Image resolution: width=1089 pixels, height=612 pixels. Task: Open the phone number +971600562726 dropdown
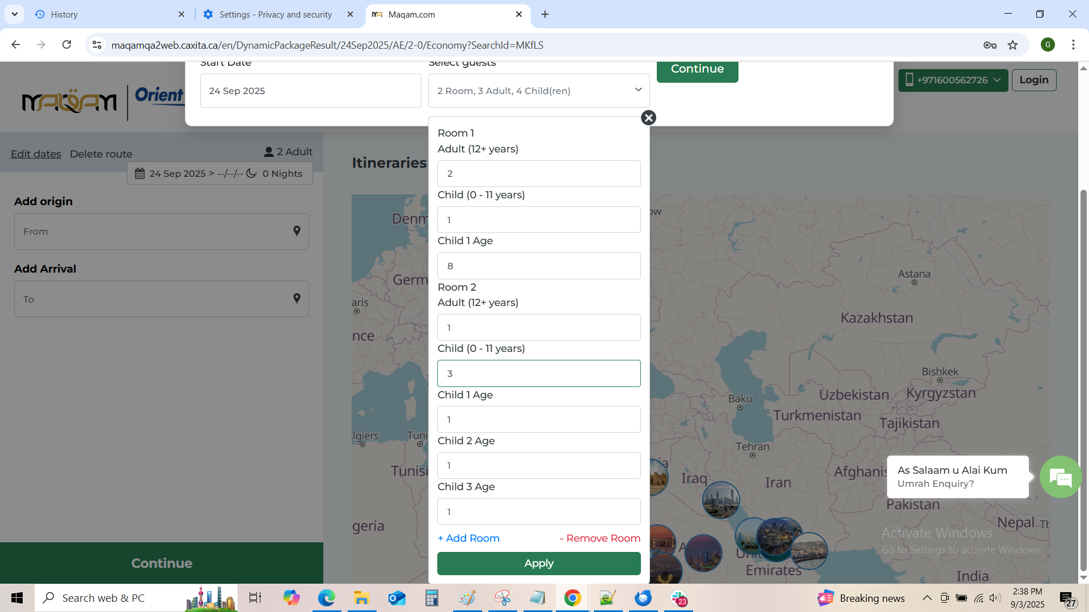(x=953, y=80)
